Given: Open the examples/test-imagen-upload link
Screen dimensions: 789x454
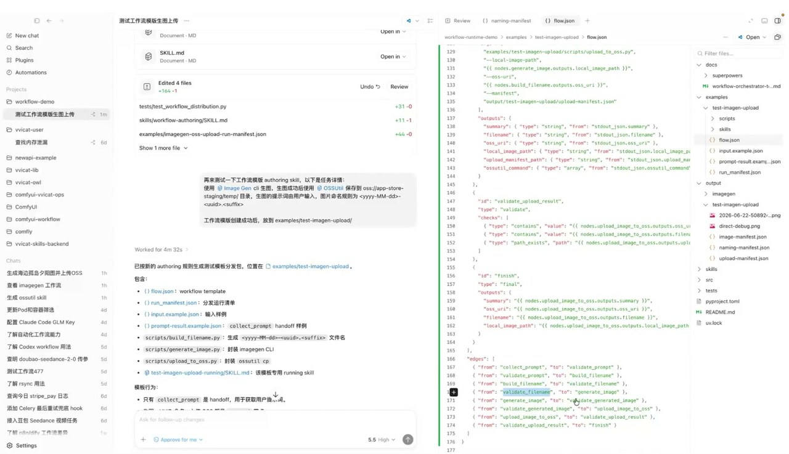Looking at the screenshot, I should coord(307,267).
